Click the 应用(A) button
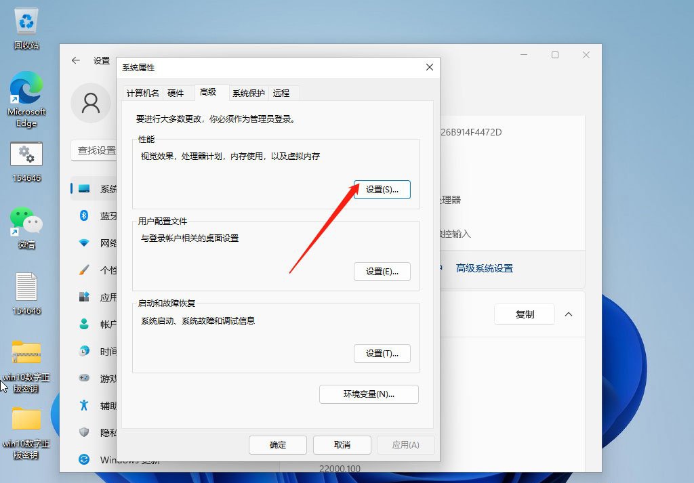The image size is (694, 483). (406, 445)
